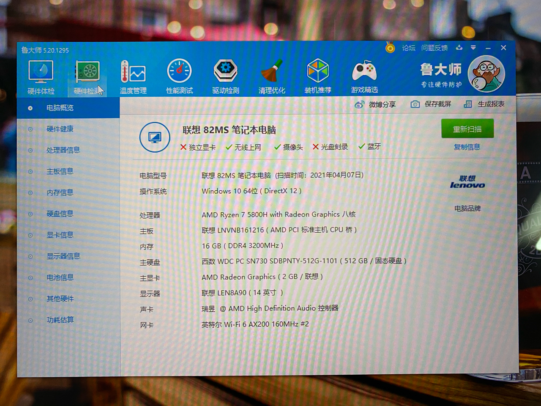This screenshot has width=541, height=406.
Task: Click the 清理优化 cleanup broom icon
Action: coord(272,76)
